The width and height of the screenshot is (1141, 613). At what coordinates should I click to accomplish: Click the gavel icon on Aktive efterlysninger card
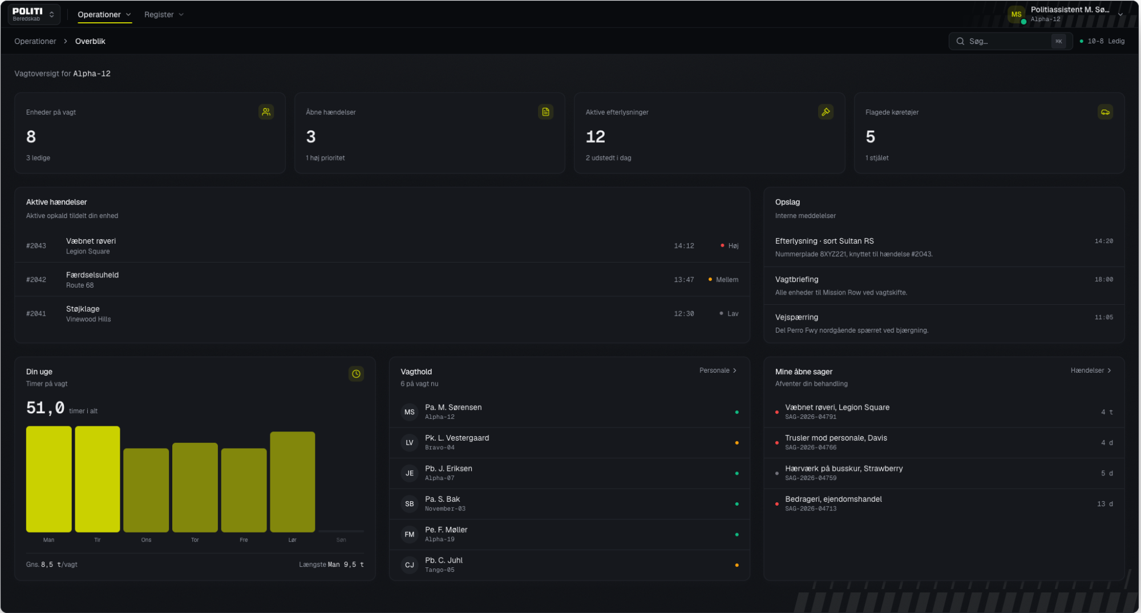pos(826,112)
